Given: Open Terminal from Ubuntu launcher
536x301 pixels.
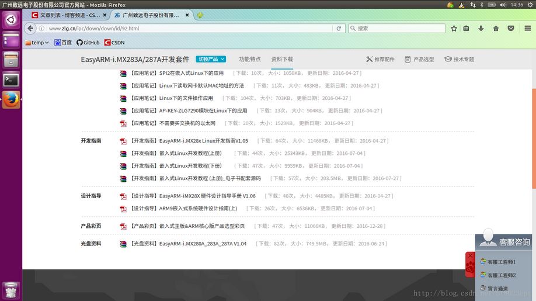Looking at the screenshot, I should point(11,79).
